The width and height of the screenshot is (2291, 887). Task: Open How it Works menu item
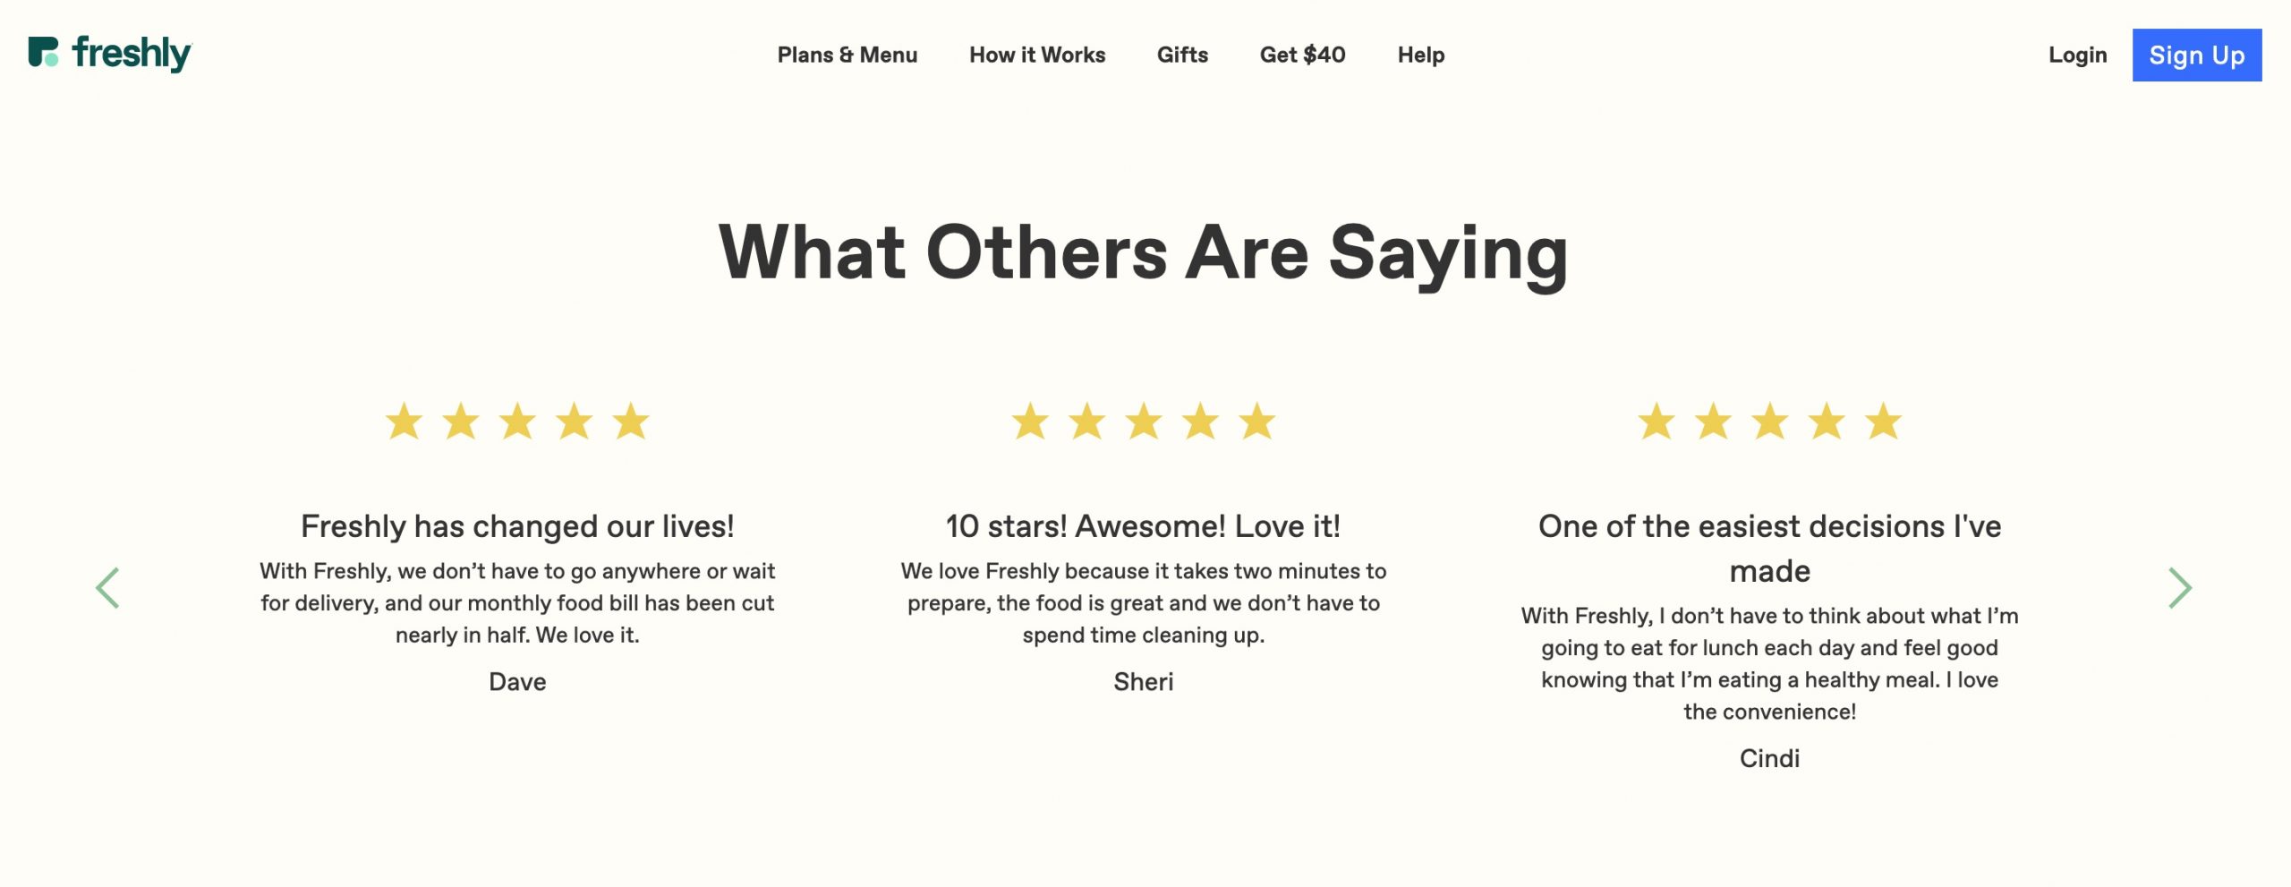point(1037,55)
